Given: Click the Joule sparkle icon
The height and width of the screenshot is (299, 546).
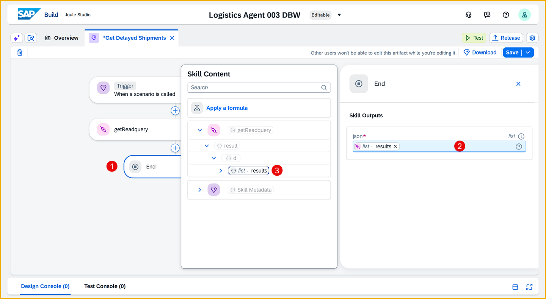Looking at the screenshot, I should [17, 38].
